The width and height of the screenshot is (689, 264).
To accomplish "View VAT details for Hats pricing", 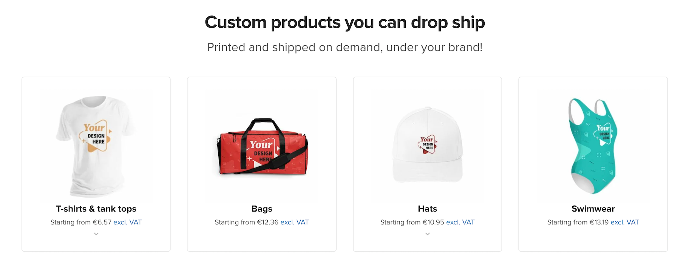I will 460,222.
